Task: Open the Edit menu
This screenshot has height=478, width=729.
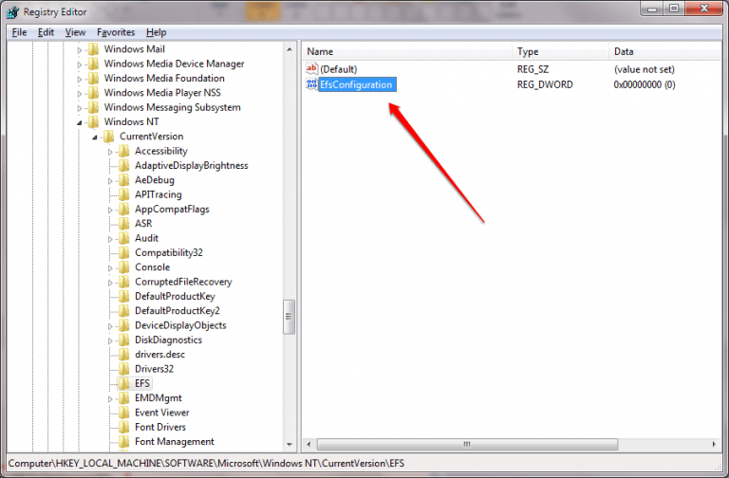Action: click(46, 32)
